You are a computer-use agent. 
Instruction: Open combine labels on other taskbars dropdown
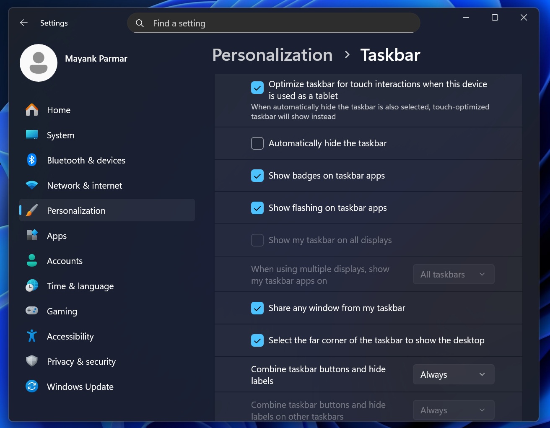pos(453,410)
